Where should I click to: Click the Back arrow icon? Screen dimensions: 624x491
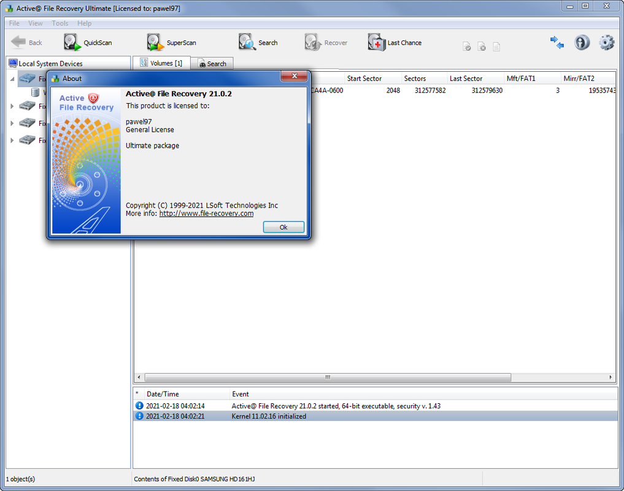[18, 42]
